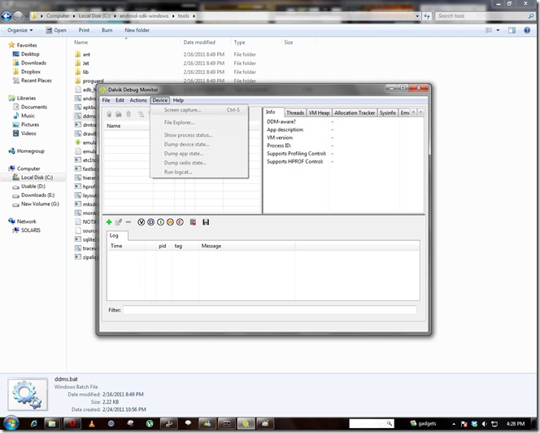This screenshot has width=540, height=433.
Task: Toggle Verbose log level (V) button
Action: (x=141, y=222)
